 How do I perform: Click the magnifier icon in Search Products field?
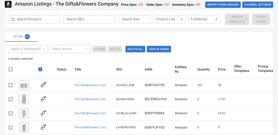13,19
